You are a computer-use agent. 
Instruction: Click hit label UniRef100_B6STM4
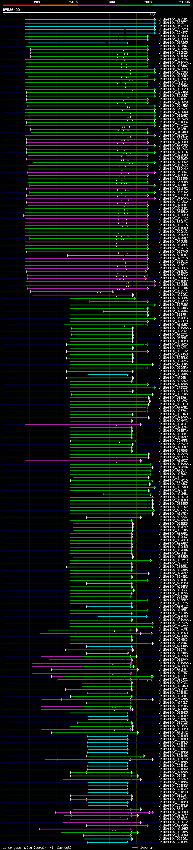pos(173,288)
